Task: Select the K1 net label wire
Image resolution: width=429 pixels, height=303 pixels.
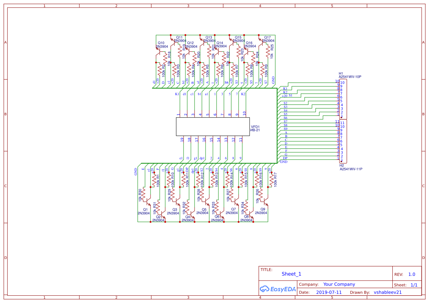Action: coord(286,88)
